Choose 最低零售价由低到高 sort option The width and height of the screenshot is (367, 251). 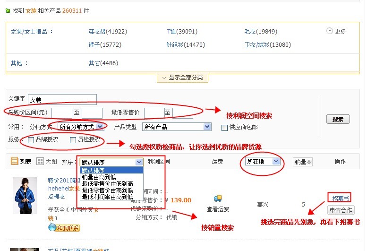tap(107, 183)
